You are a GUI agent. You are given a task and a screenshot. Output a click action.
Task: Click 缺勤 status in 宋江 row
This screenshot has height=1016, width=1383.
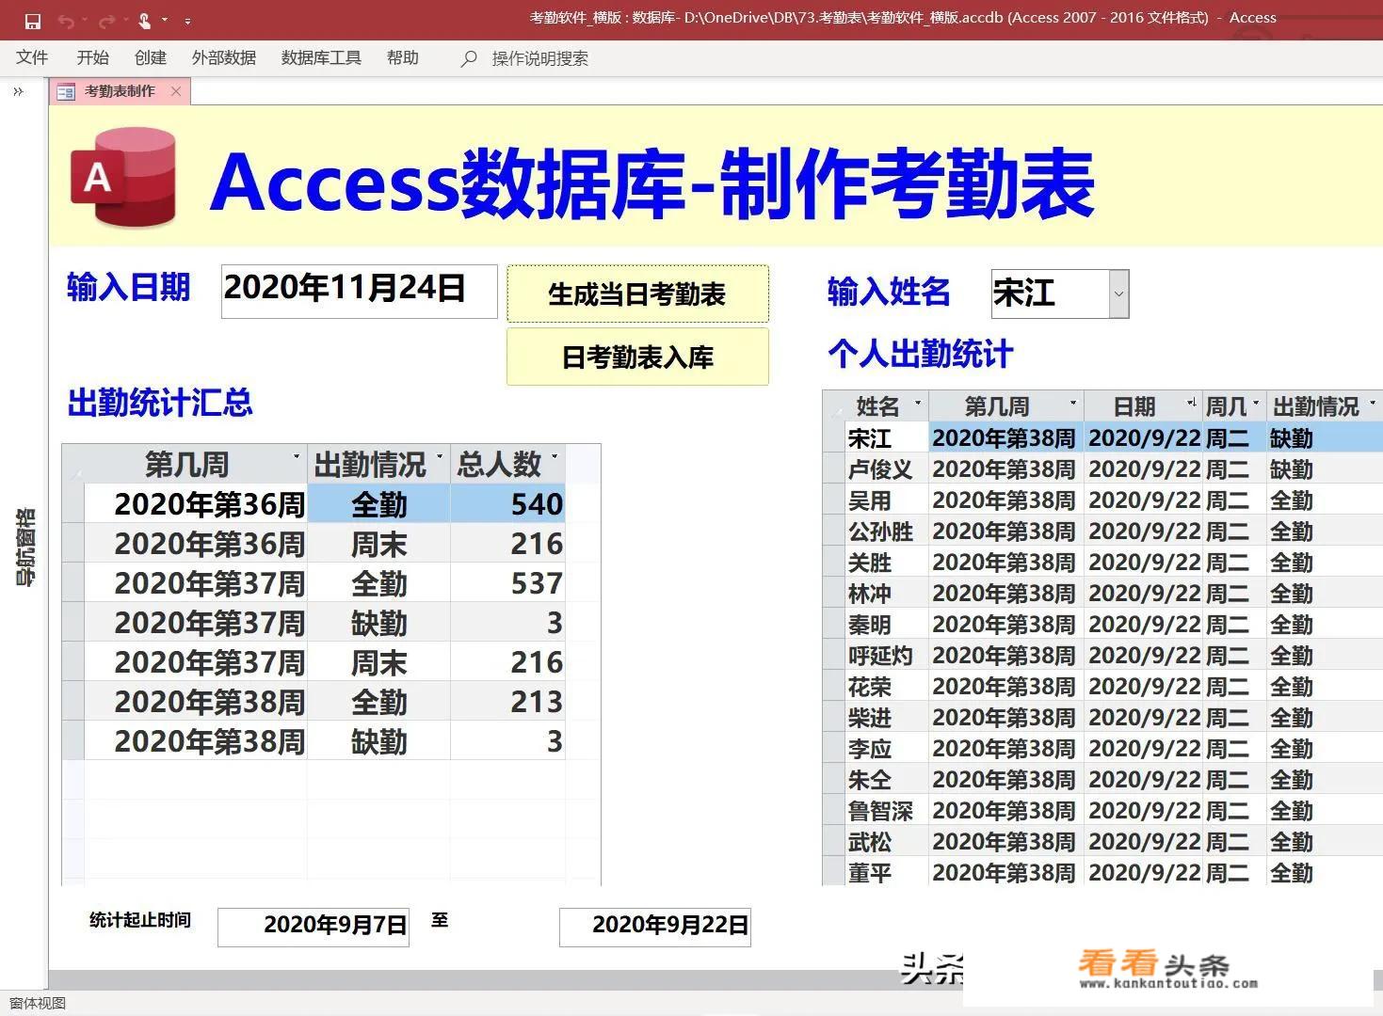click(1324, 437)
